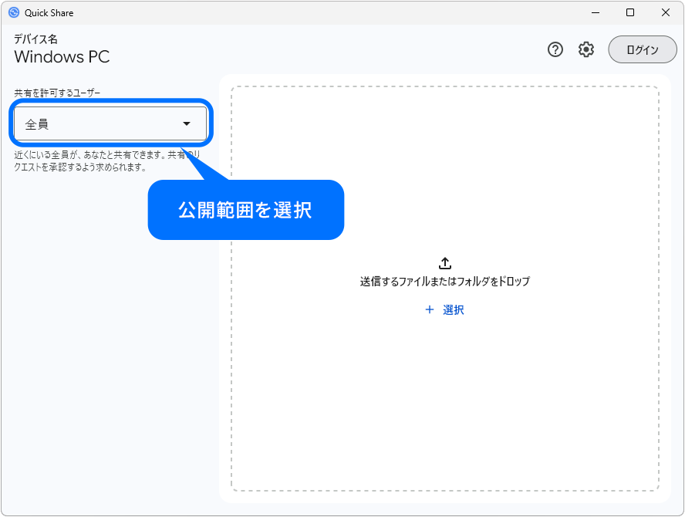Image resolution: width=685 pixels, height=517 pixels.
Task: Open Quick Share settings to change device name
Action: (x=586, y=49)
